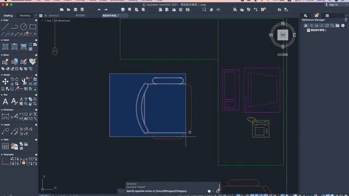Collapse the Modify panel triangle

[2, 75]
